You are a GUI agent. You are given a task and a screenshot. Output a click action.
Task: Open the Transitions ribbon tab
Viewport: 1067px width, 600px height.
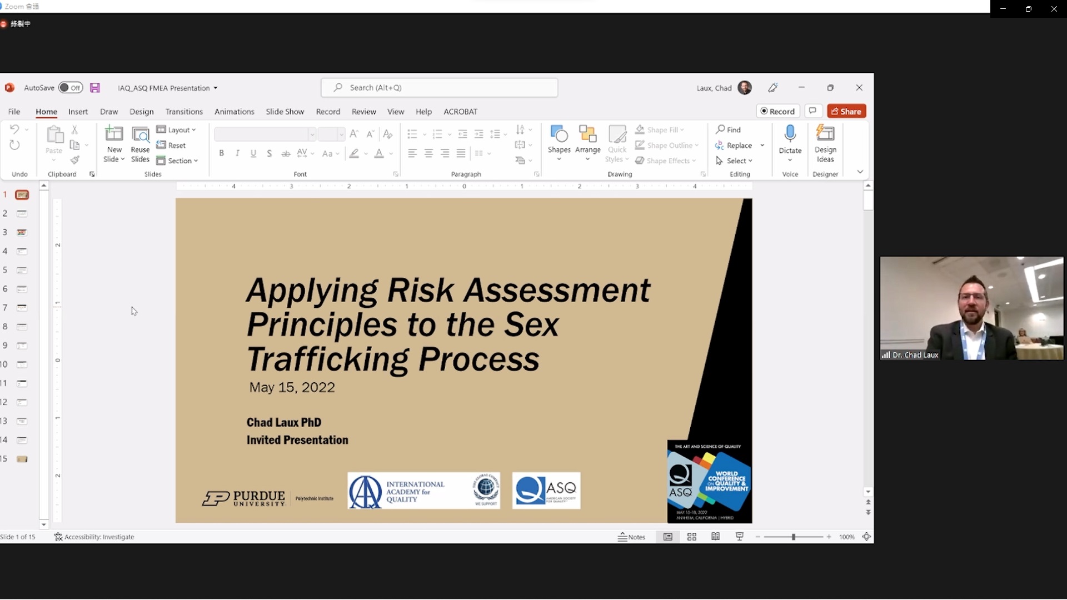click(x=184, y=112)
